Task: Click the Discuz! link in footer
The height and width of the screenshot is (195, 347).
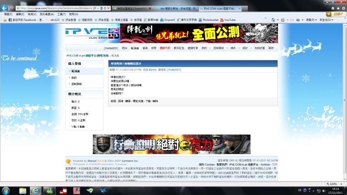Action: point(92,161)
